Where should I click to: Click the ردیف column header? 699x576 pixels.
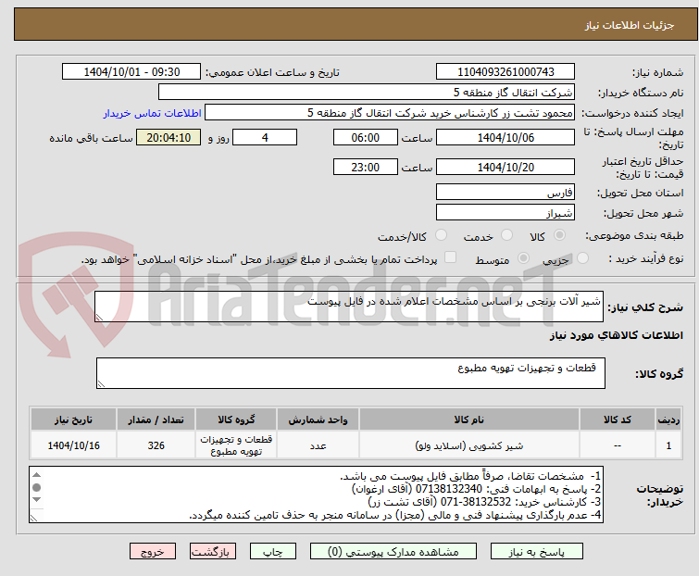(668, 419)
